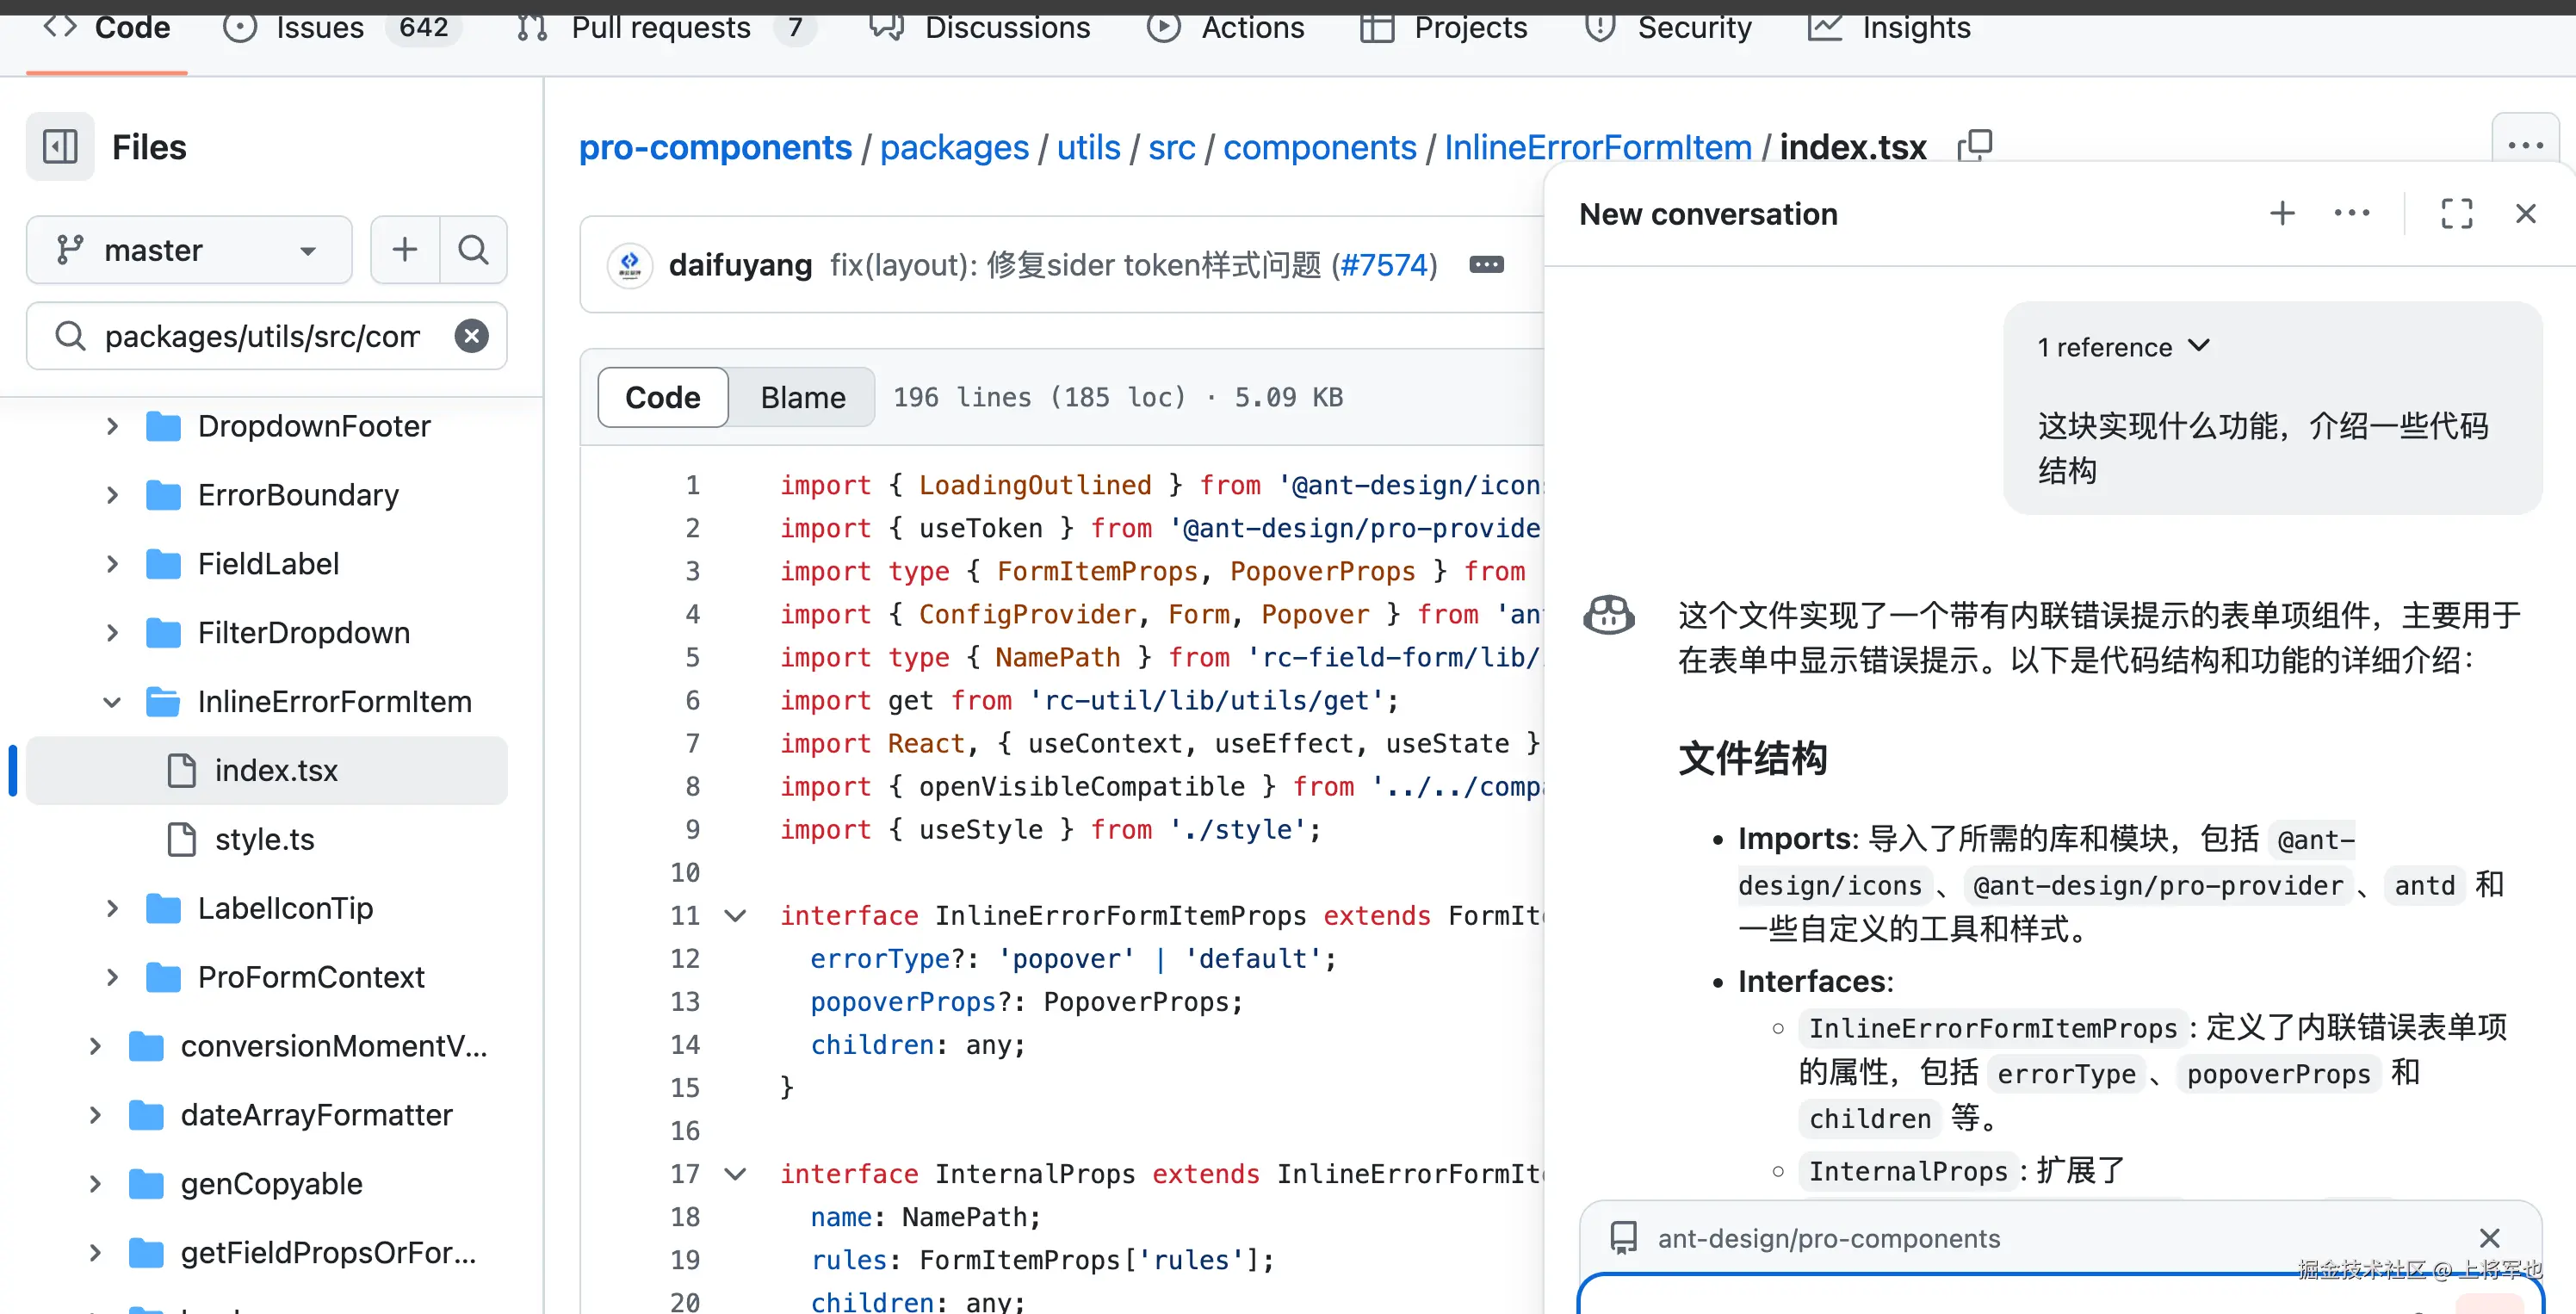Click the search files magnifier icon
Screen dimensions: 2576x1314
pos(473,249)
